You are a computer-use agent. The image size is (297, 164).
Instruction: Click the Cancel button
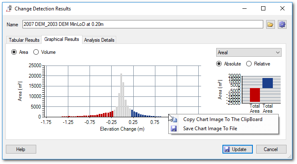[271, 149]
